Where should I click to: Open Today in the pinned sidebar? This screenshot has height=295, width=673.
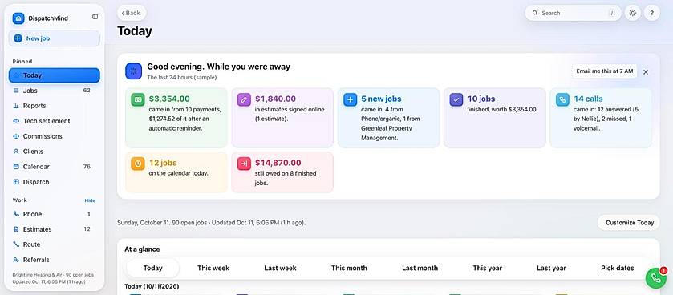[x=54, y=75]
